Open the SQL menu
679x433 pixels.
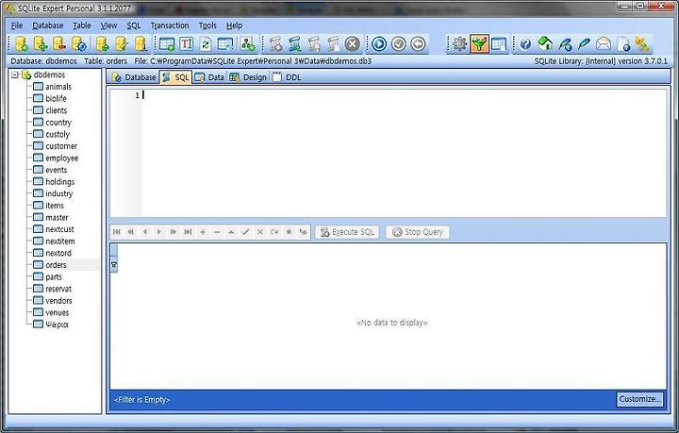click(134, 25)
